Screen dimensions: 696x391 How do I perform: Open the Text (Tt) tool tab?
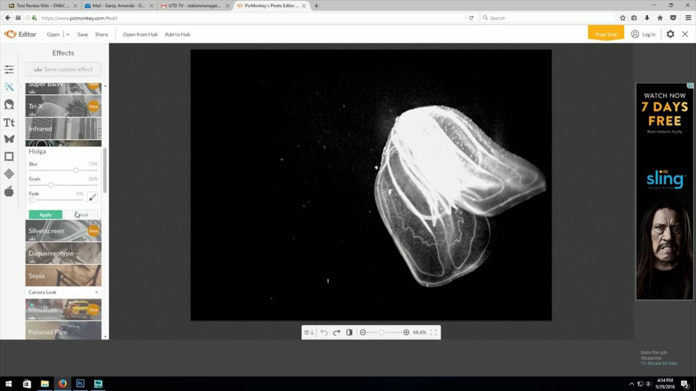coord(9,122)
